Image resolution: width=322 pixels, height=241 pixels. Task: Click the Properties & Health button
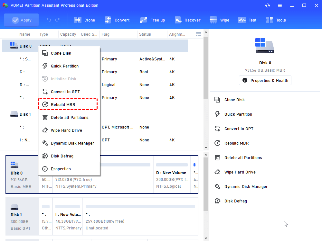(x=265, y=80)
